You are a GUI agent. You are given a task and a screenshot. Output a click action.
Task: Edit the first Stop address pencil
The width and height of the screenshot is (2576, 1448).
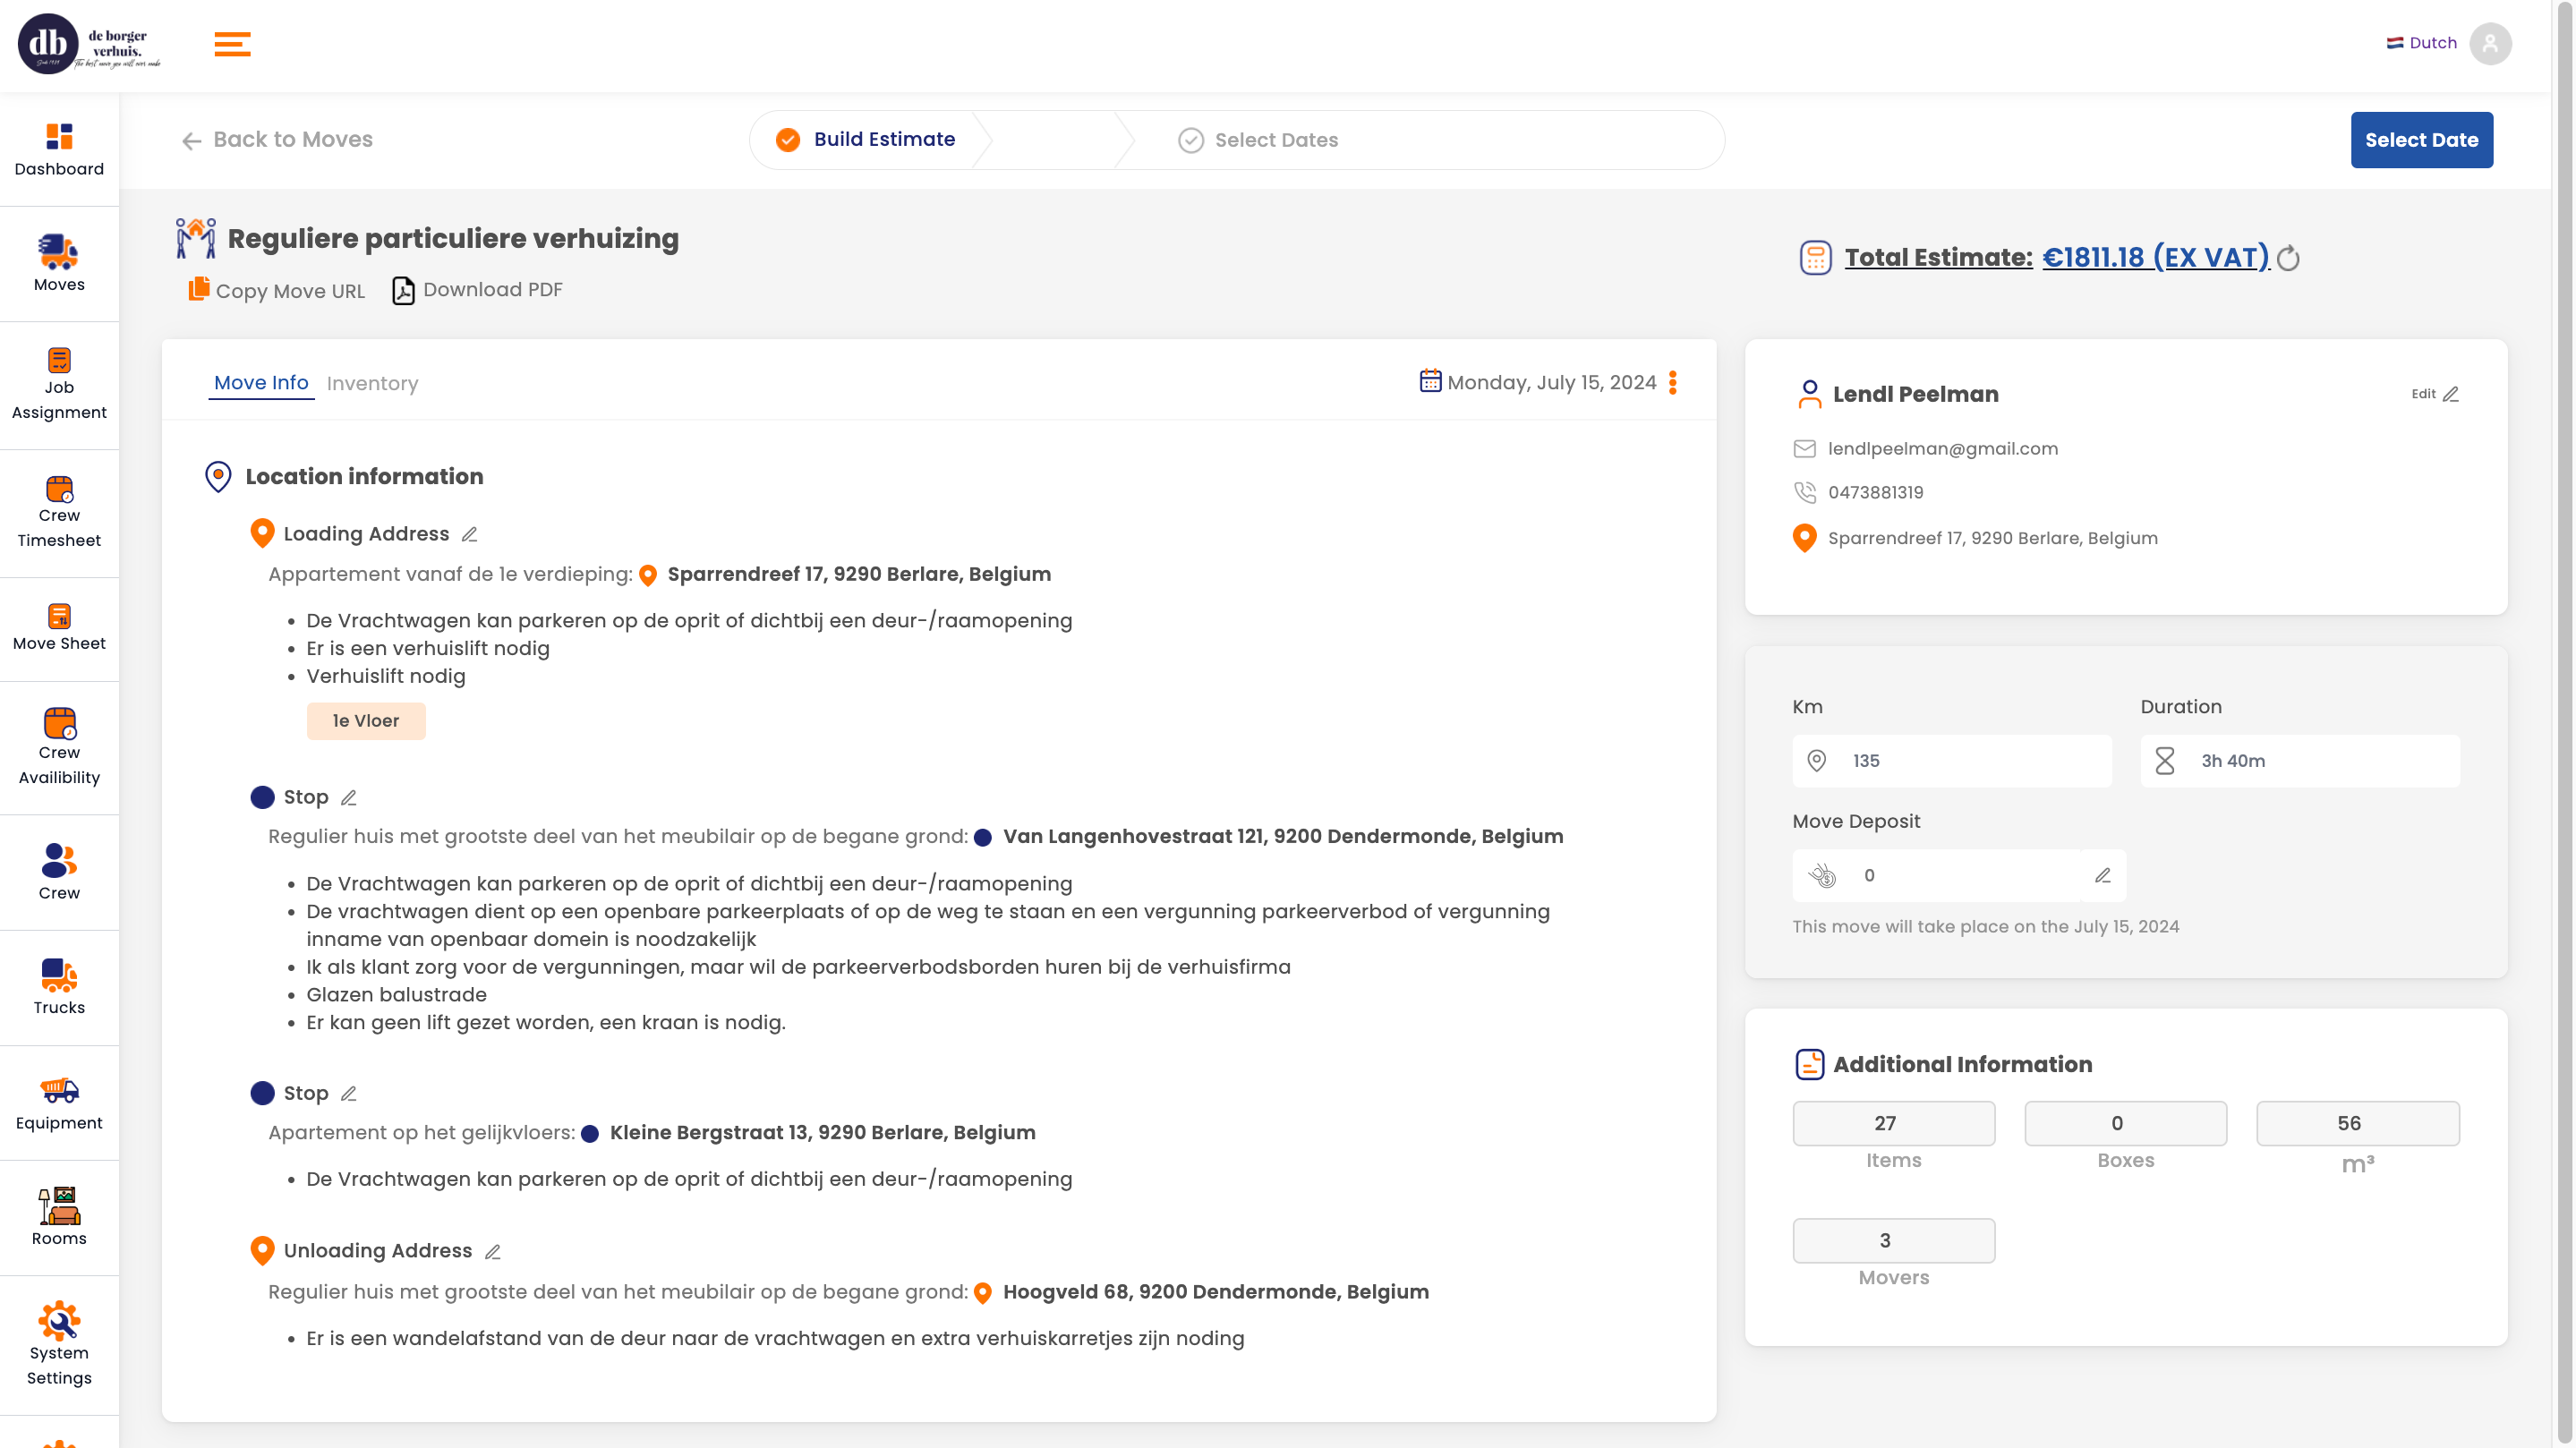[x=348, y=798]
